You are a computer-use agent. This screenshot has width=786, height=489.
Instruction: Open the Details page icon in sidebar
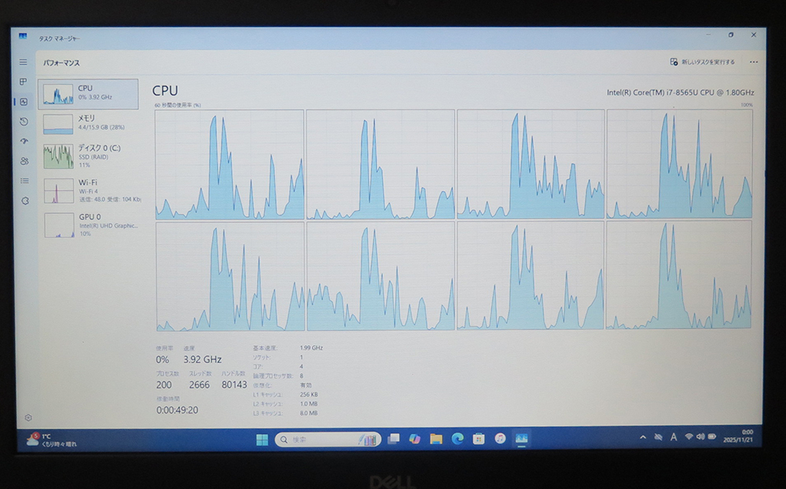[24, 181]
